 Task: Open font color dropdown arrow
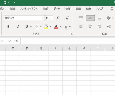tap(60, 26)
